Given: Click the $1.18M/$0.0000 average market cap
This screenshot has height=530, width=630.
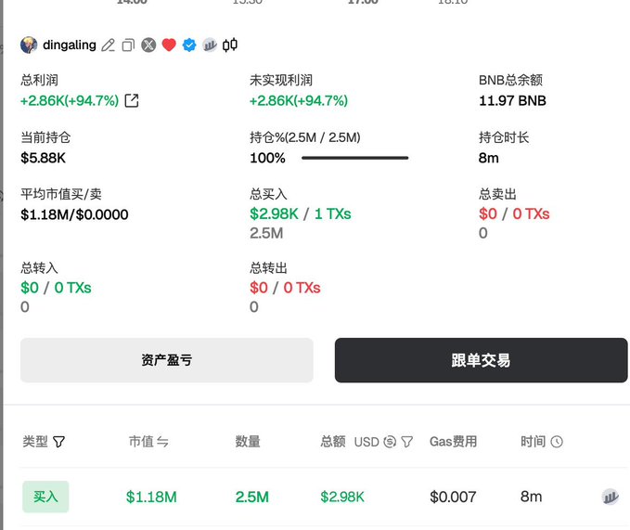Looking at the screenshot, I should [74, 214].
